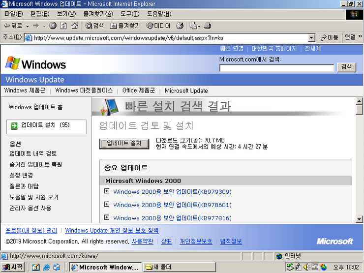Open 관리자 옵션 사용 option
The image size is (364, 273).
point(30,208)
